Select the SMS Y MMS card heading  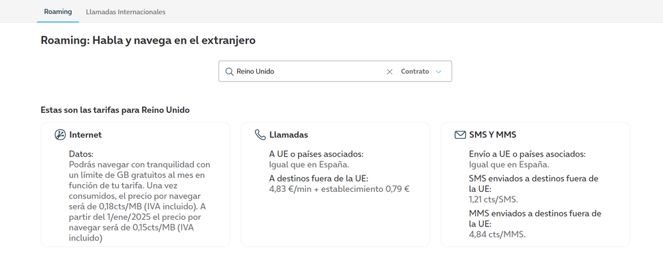click(x=492, y=135)
